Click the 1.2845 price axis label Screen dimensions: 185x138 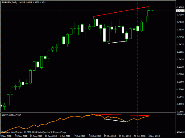pyautogui.click(x=180, y=97)
